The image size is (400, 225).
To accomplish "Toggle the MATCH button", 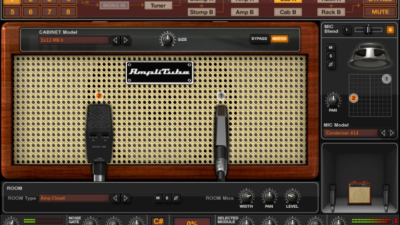I will (x=279, y=38).
